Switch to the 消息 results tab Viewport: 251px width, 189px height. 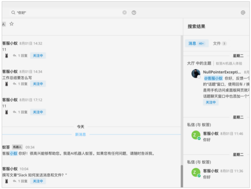point(196,43)
